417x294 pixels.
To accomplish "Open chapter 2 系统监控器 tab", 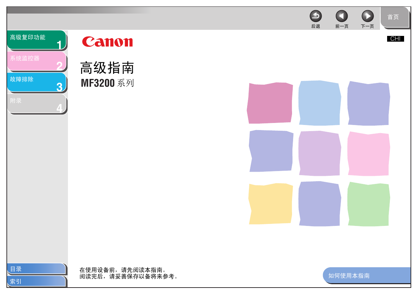I will 37,61.
